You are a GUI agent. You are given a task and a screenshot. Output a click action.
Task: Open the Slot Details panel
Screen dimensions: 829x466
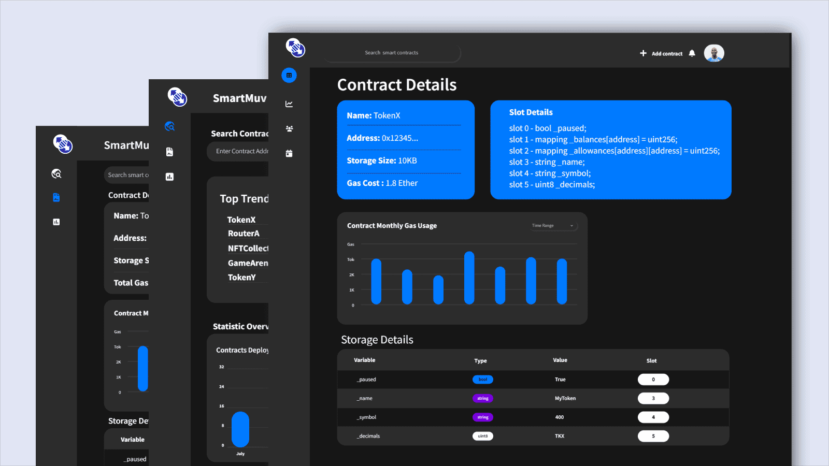point(610,149)
